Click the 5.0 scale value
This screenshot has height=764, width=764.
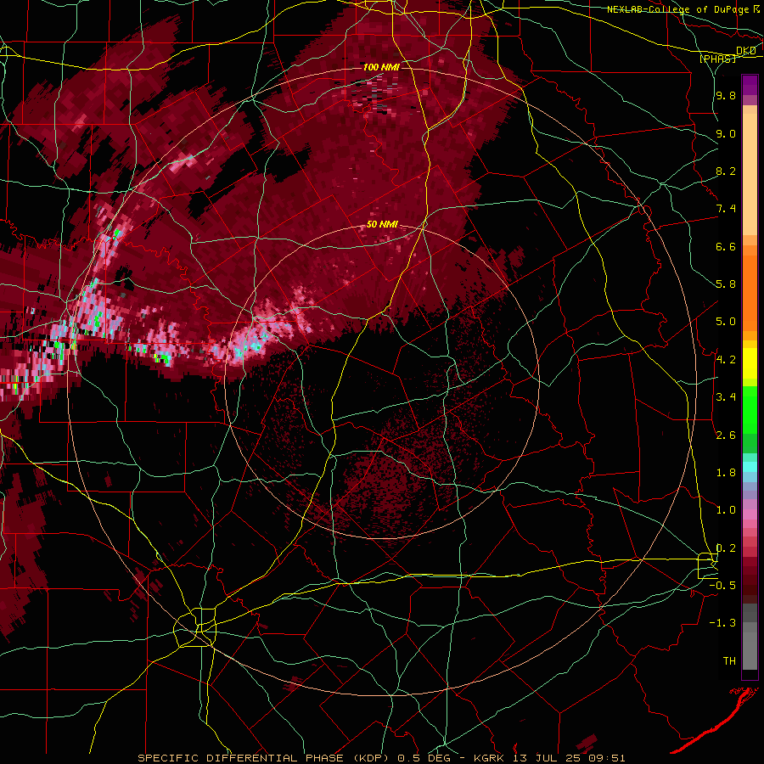[x=726, y=322]
